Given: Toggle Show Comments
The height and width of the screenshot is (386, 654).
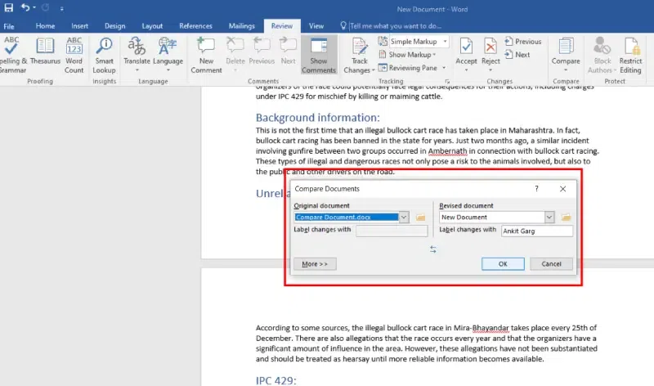Looking at the screenshot, I should pyautogui.click(x=319, y=55).
